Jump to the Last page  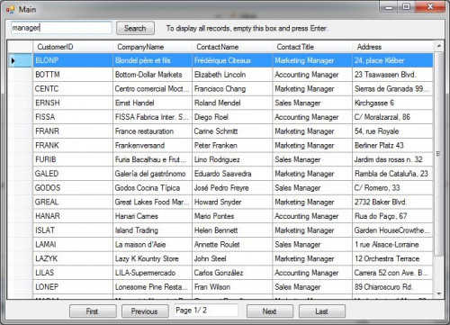(322, 311)
